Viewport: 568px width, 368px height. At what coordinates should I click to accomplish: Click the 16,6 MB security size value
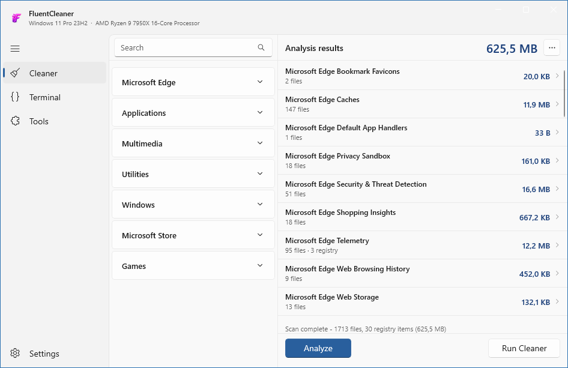tap(536, 190)
